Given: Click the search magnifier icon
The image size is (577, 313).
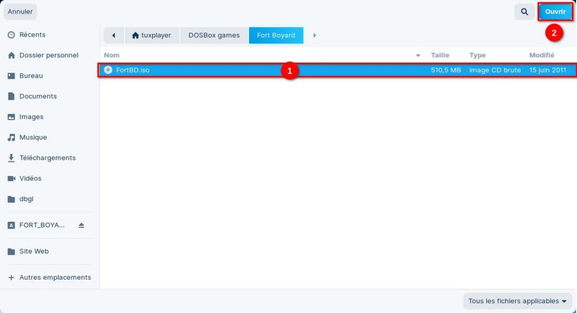Looking at the screenshot, I should point(524,12).
